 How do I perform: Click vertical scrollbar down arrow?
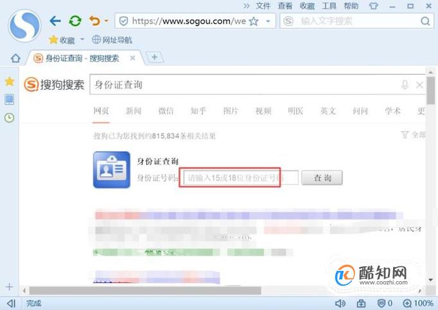(431, 280)
